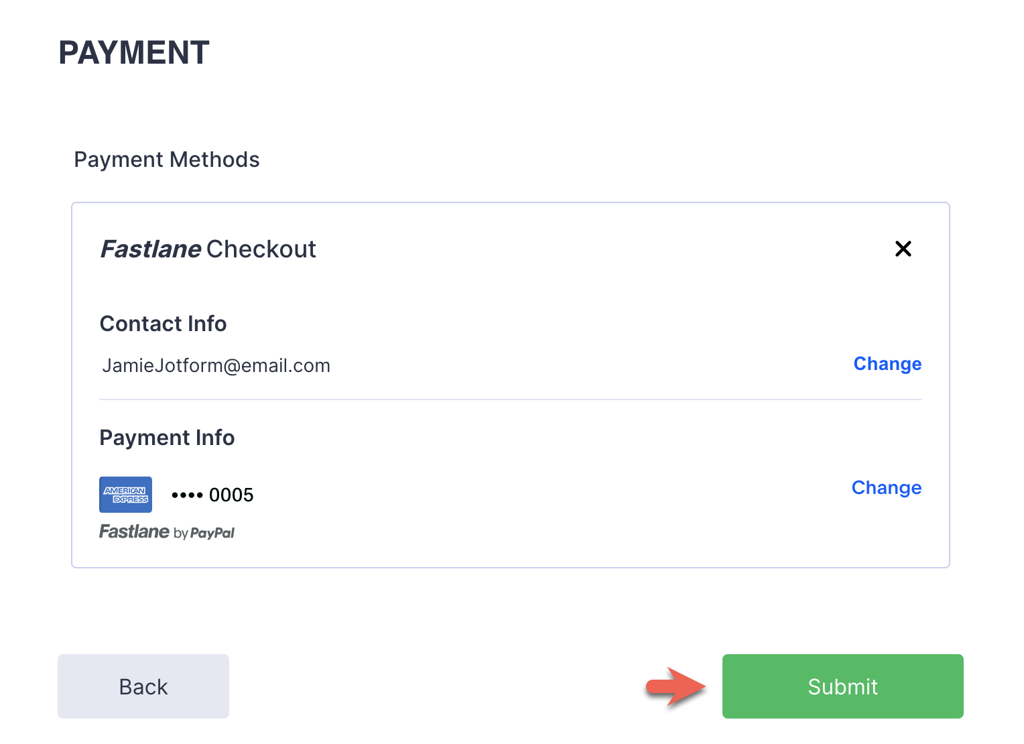
Task: Change the saved payment card
Action: coord(886,488)
